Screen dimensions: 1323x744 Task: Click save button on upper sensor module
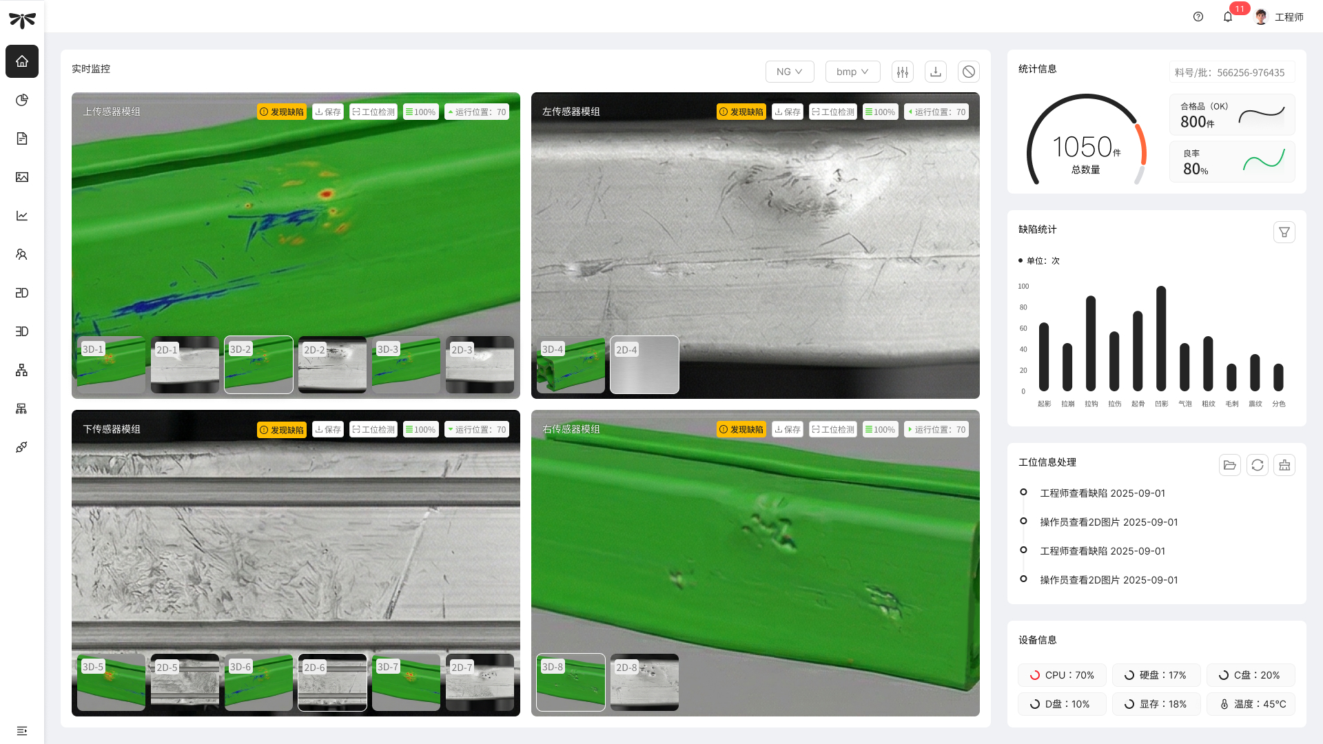328,112
